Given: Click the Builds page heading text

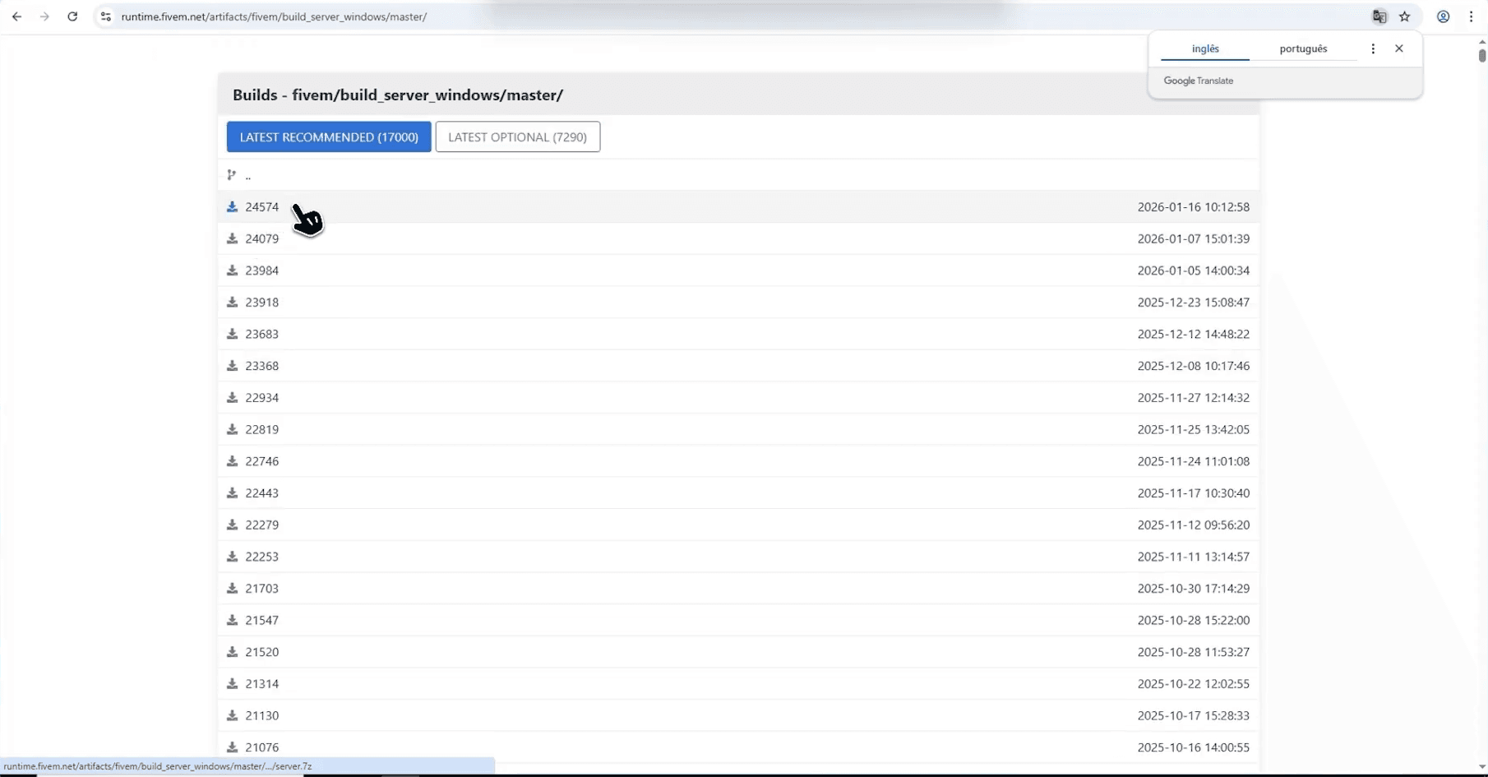Looking at the screenshot, I should (398, 95).
